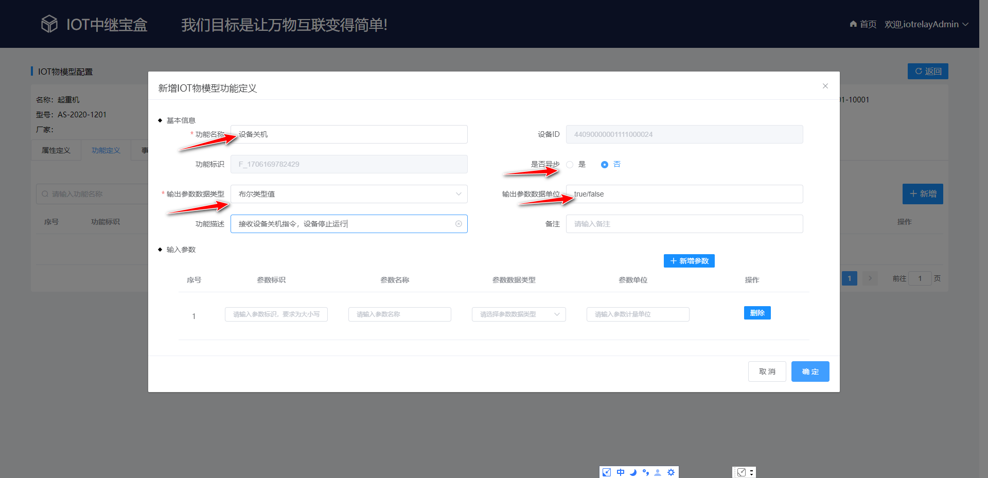The height and width of the screenshot is (478, 988).
Task: Click the 备注 input field
Action: (x=683, y=224)
